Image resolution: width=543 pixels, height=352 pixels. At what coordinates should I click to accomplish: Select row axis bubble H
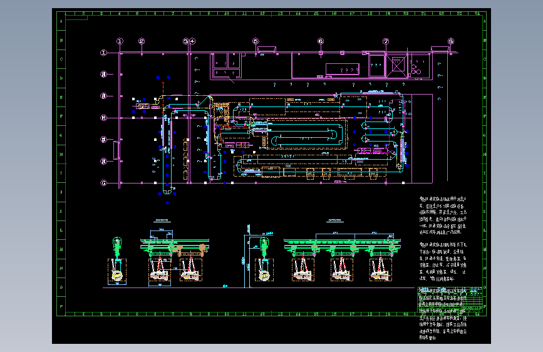coord(103,118)
